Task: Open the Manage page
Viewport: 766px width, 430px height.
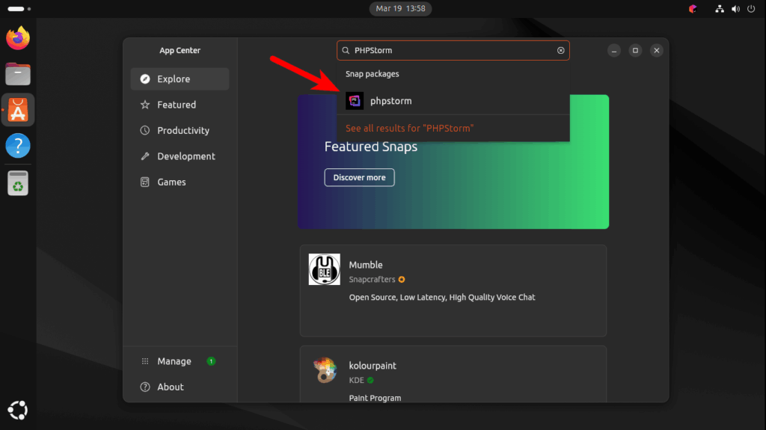Action: pos(180,361)
